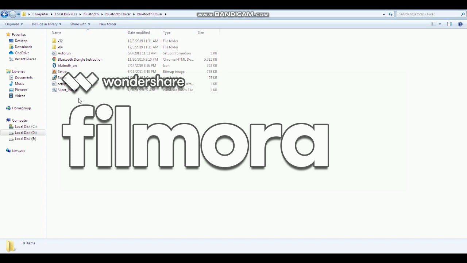467x263 pixels.
Task: Open the Include in library dropdown
Action: click(x=46, y=24)
